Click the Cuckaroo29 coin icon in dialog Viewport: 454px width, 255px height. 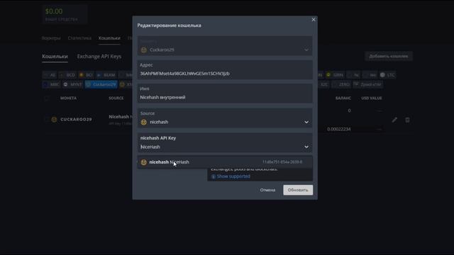pyautogui.click(x=143, y=50)
